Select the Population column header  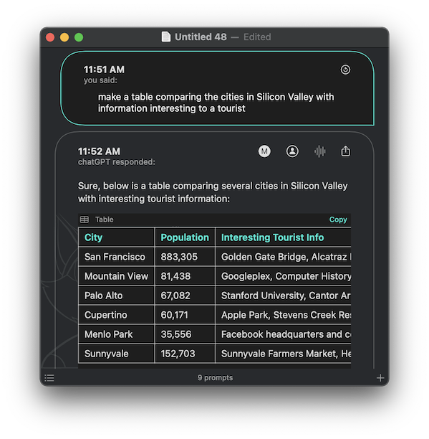point(185,237)
